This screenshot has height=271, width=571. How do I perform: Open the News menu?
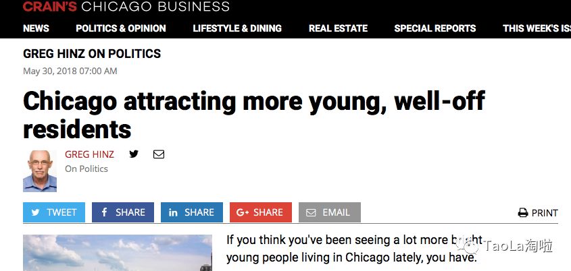[x=36, y=28]
